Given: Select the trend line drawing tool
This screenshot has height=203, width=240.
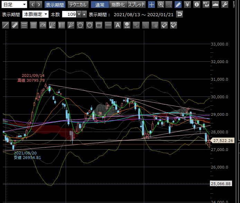Looking at the screenshot, I should tap(6, 25).
